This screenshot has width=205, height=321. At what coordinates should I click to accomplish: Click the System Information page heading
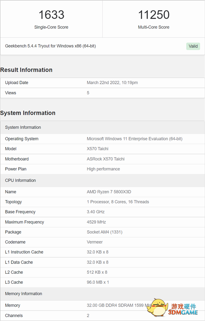point(28,113)
